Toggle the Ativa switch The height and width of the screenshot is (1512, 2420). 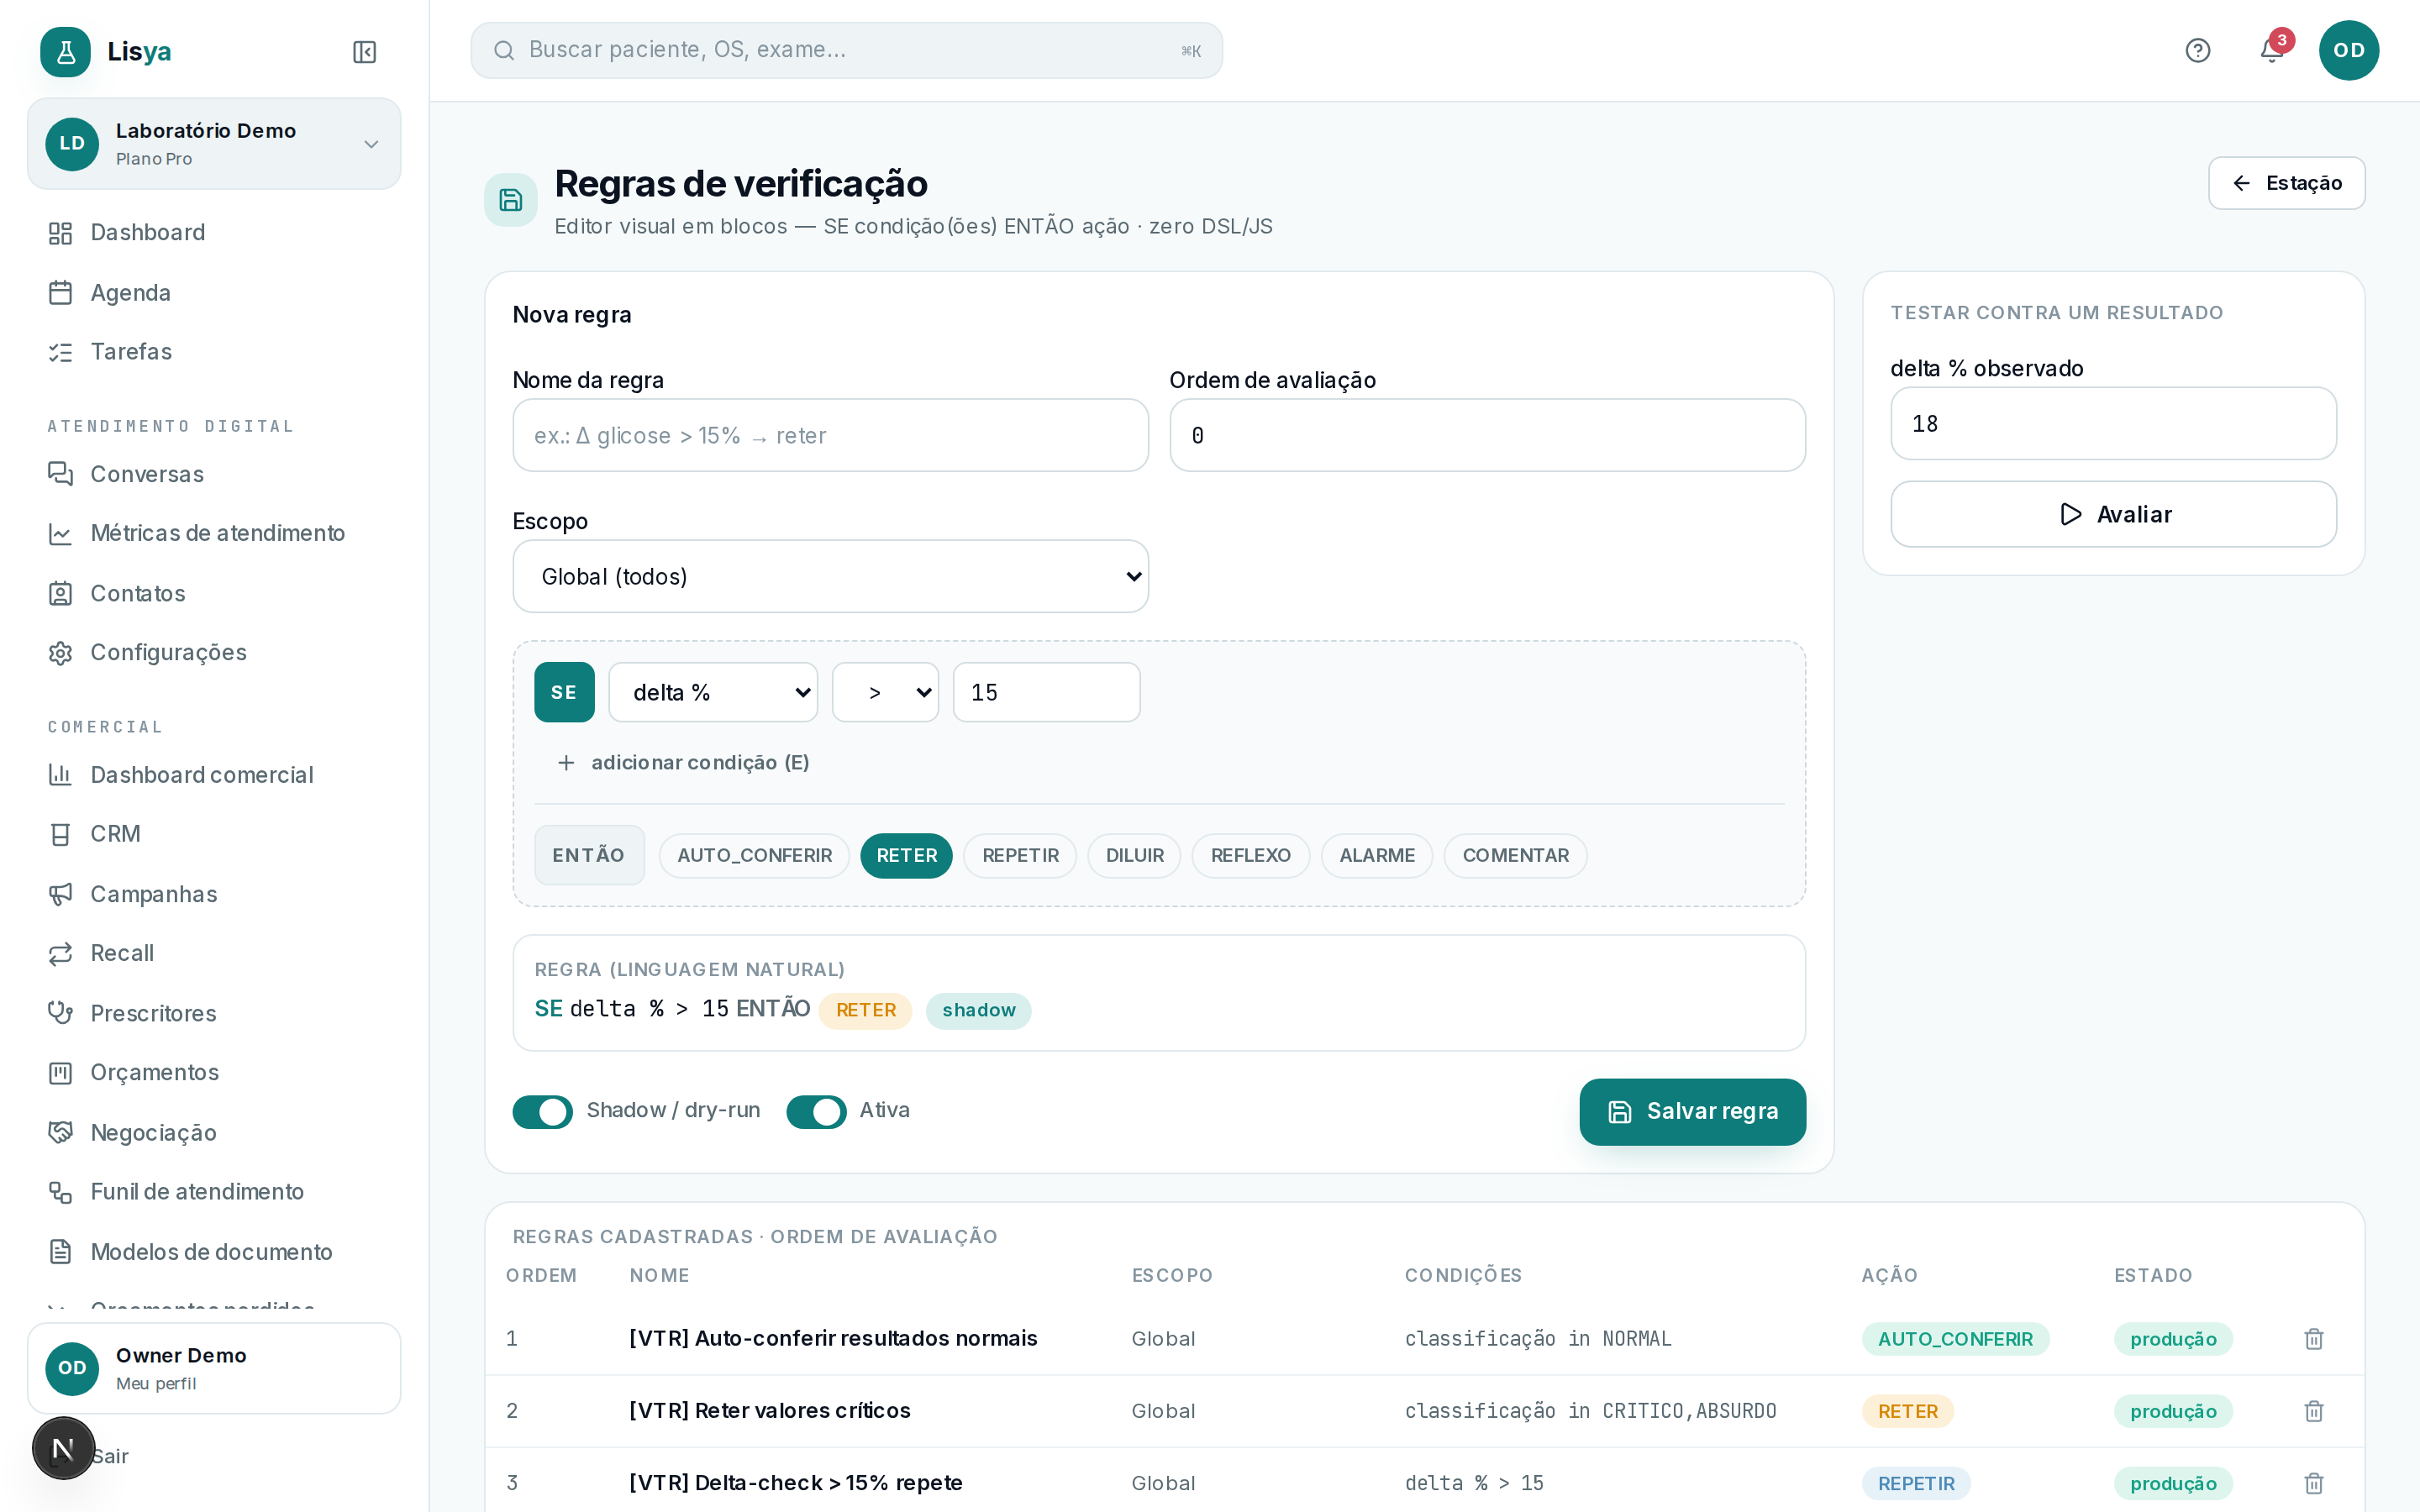(816, 1111)
